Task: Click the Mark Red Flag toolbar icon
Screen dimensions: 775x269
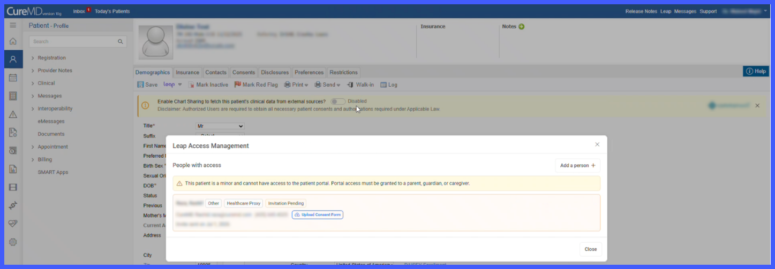Action: pos(237,84)
